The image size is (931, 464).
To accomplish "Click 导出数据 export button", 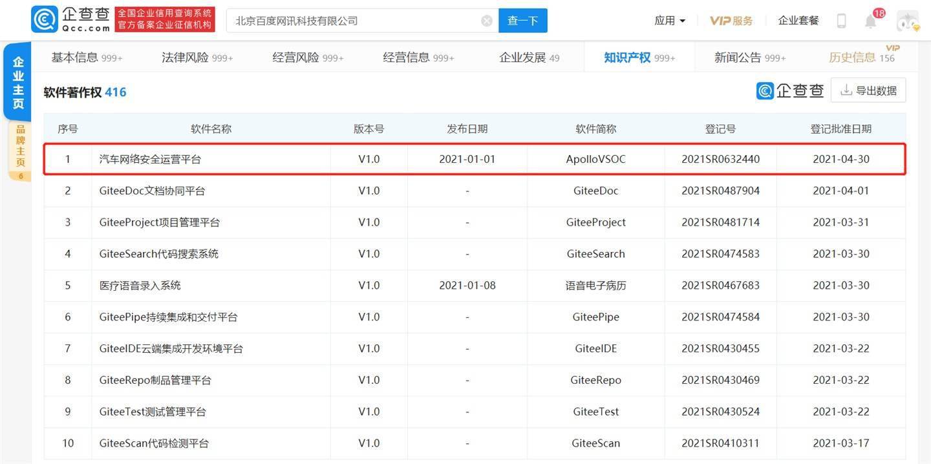I will click(x=868, y=90).
